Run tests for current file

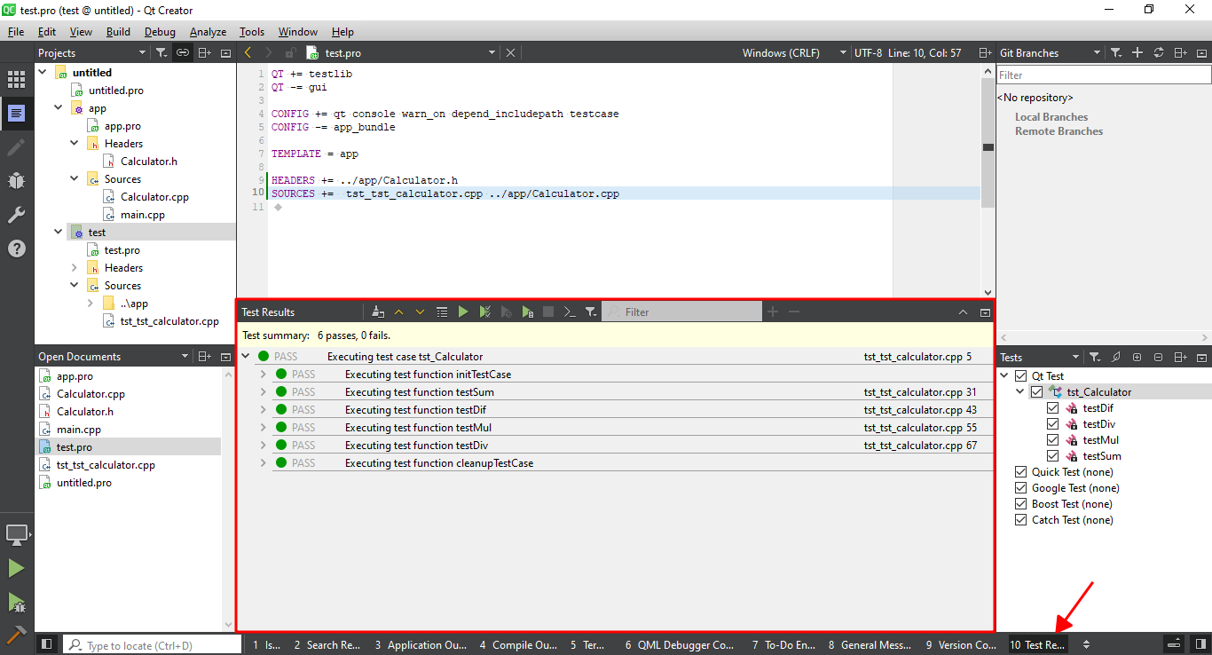[527, 312]
